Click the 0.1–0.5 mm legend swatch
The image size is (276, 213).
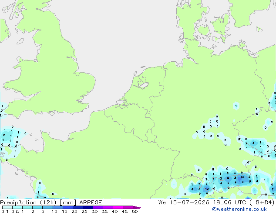click(x=7, y=207)
